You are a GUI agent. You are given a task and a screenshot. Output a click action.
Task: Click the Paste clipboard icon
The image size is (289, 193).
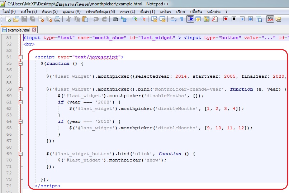pyautogui.click(x=85, y=19)
